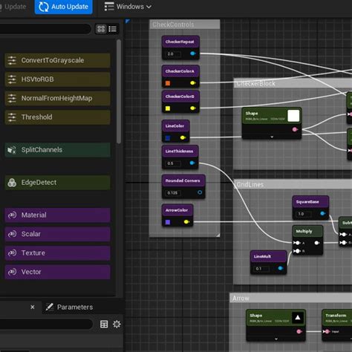Switch palette to list view icon
This screenshot has width=352, height=352.
(x=113, y=29)
